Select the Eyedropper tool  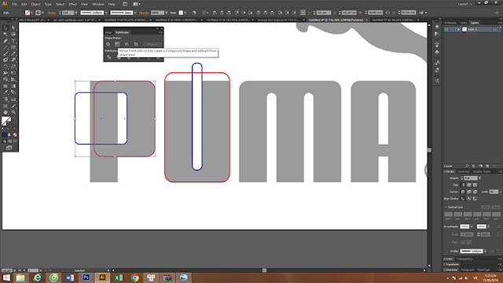click(6, 92)
